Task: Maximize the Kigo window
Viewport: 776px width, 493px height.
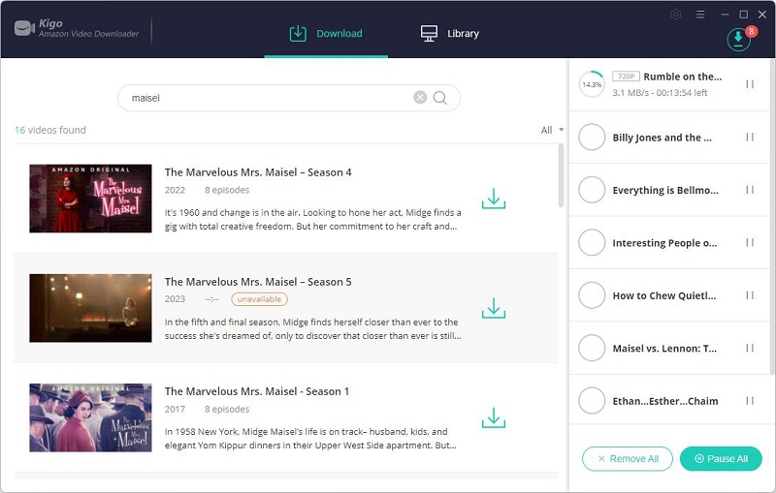Action: click(743, 15)
